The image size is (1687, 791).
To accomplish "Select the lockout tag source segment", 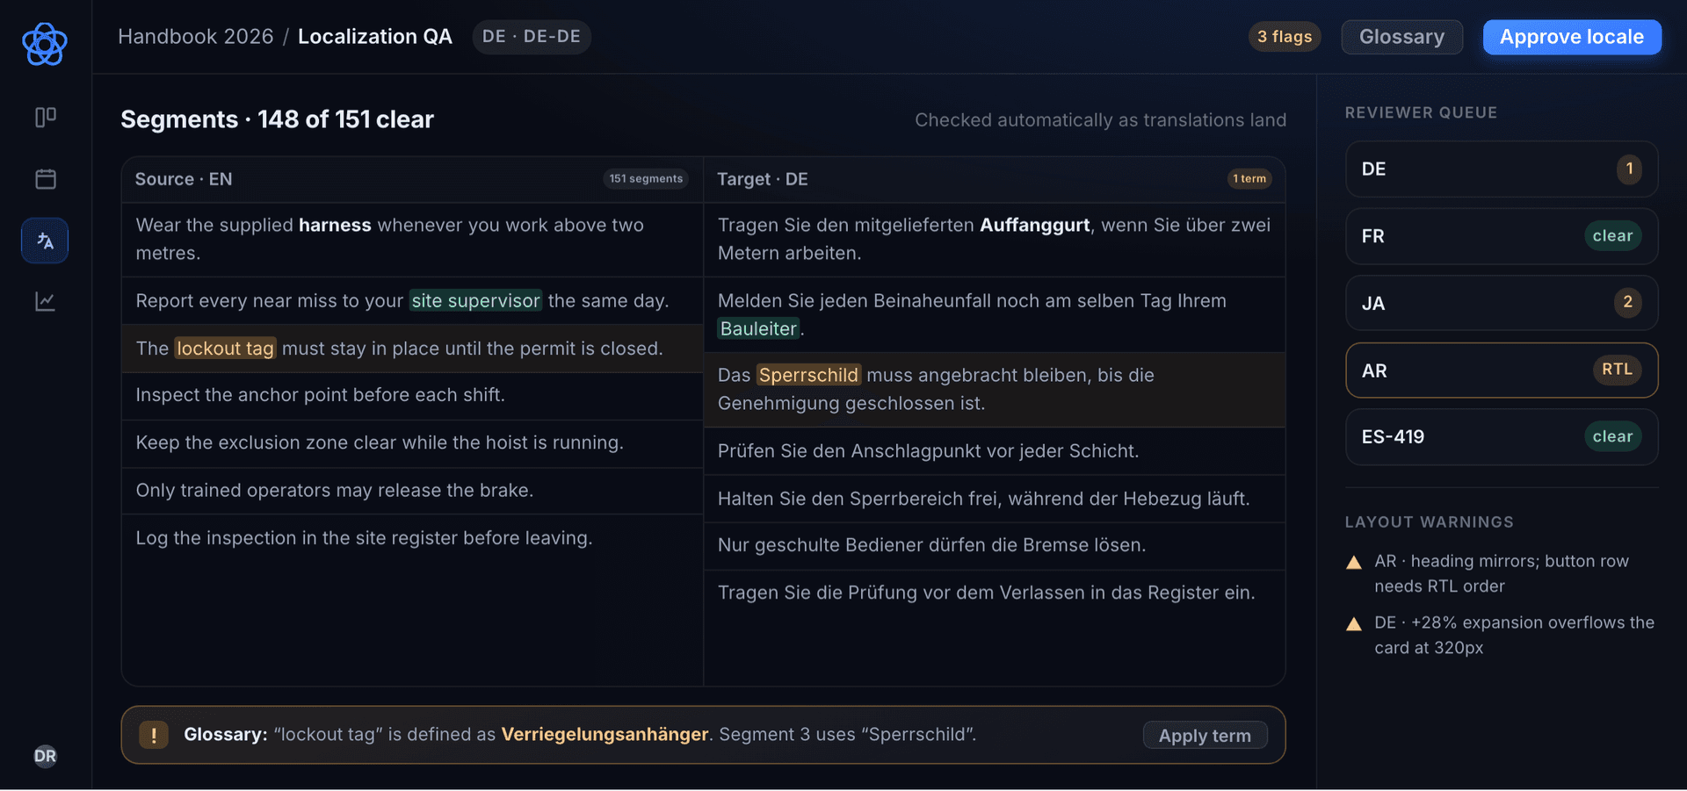I will point(412,349).
